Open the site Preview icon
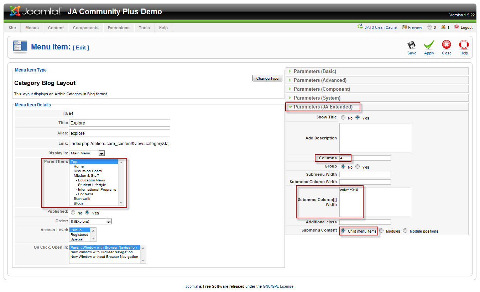 point(404,27)
